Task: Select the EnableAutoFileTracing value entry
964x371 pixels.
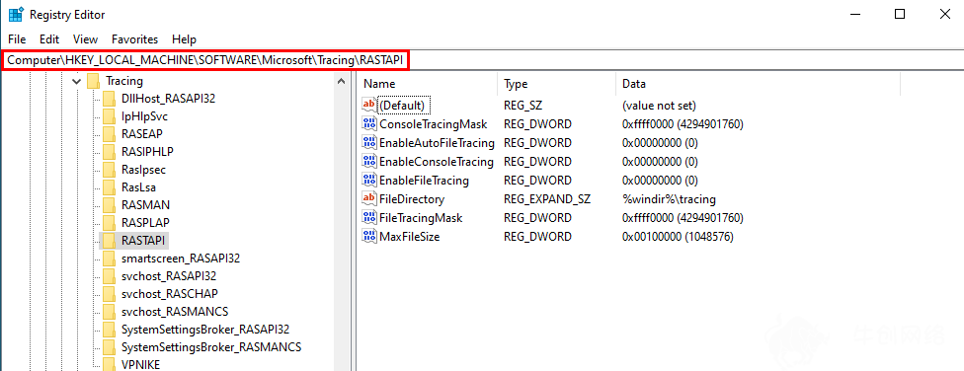Action: [x=437, y=143]
